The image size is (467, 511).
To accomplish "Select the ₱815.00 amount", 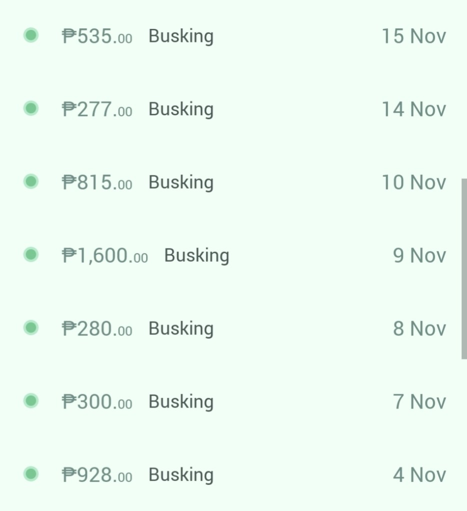I will 97,182.
